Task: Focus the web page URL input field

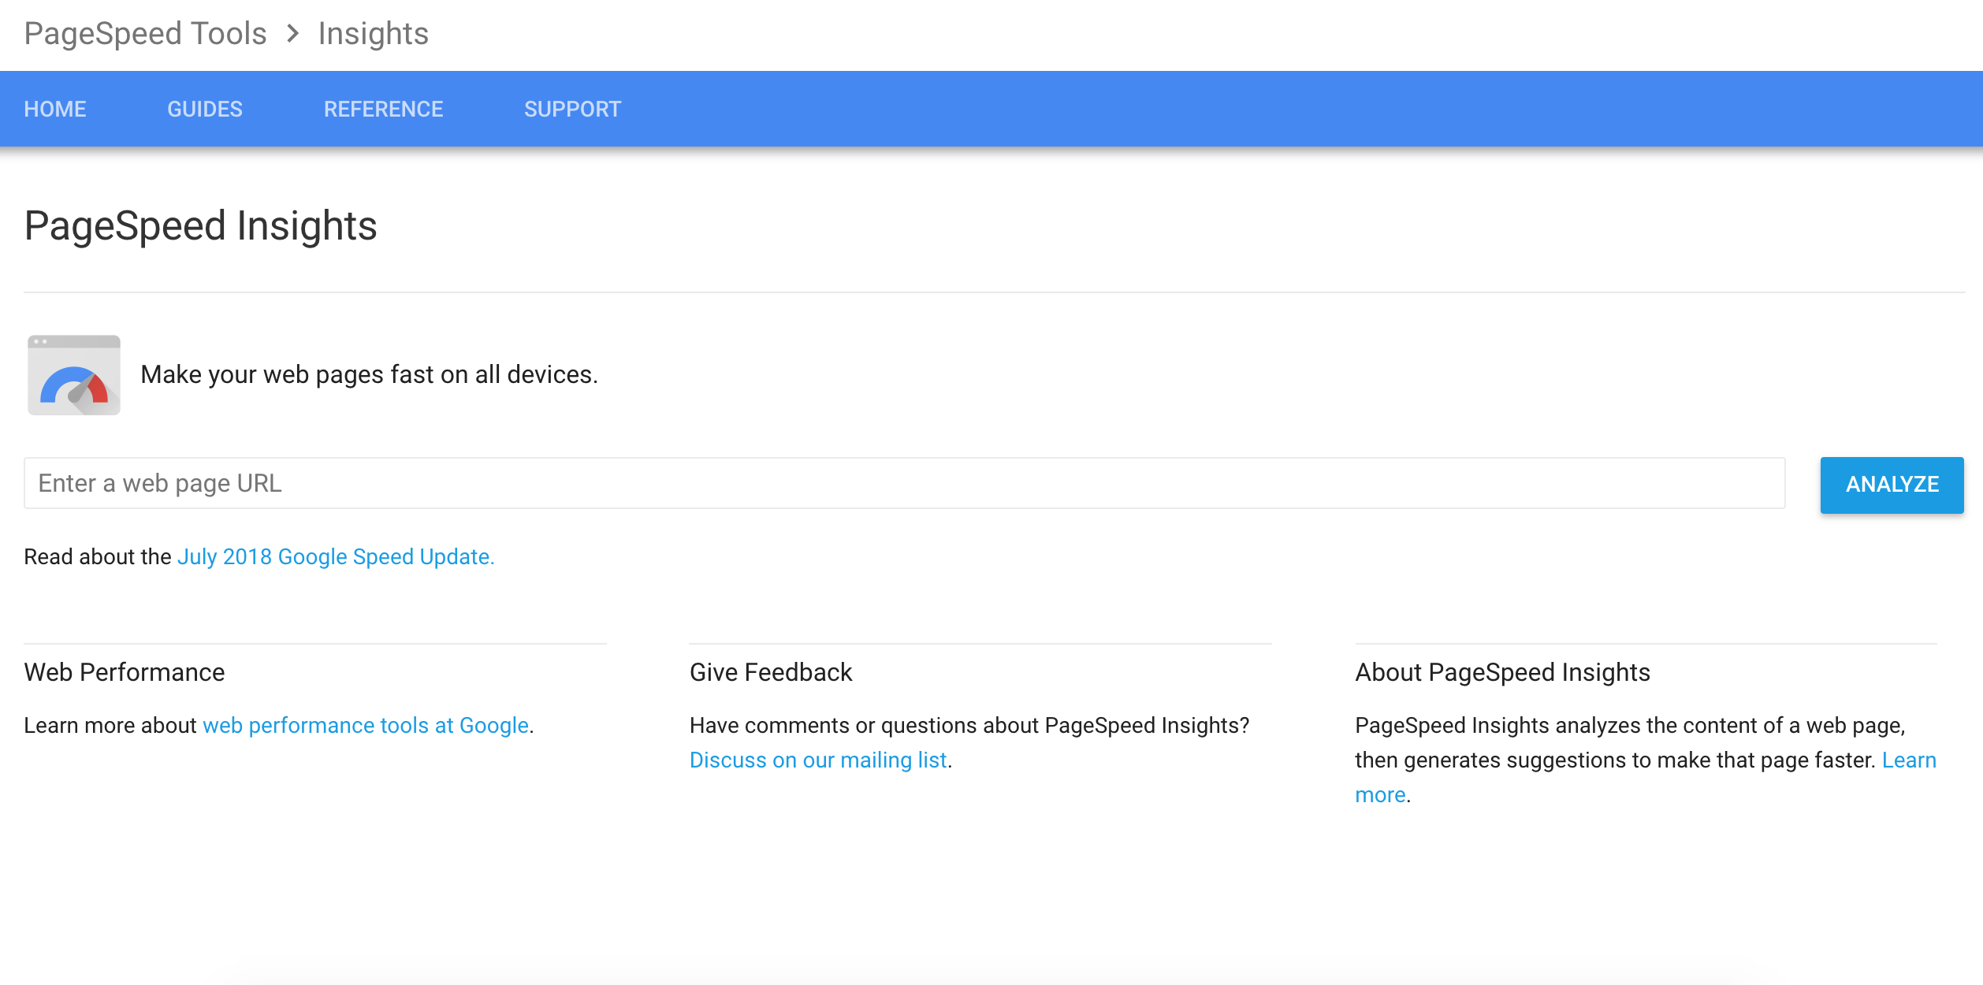Action: [903, 483]
